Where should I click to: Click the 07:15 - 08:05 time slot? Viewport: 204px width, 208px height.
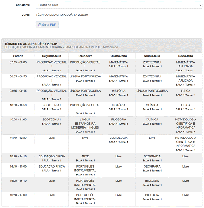(x=18, y=62)
